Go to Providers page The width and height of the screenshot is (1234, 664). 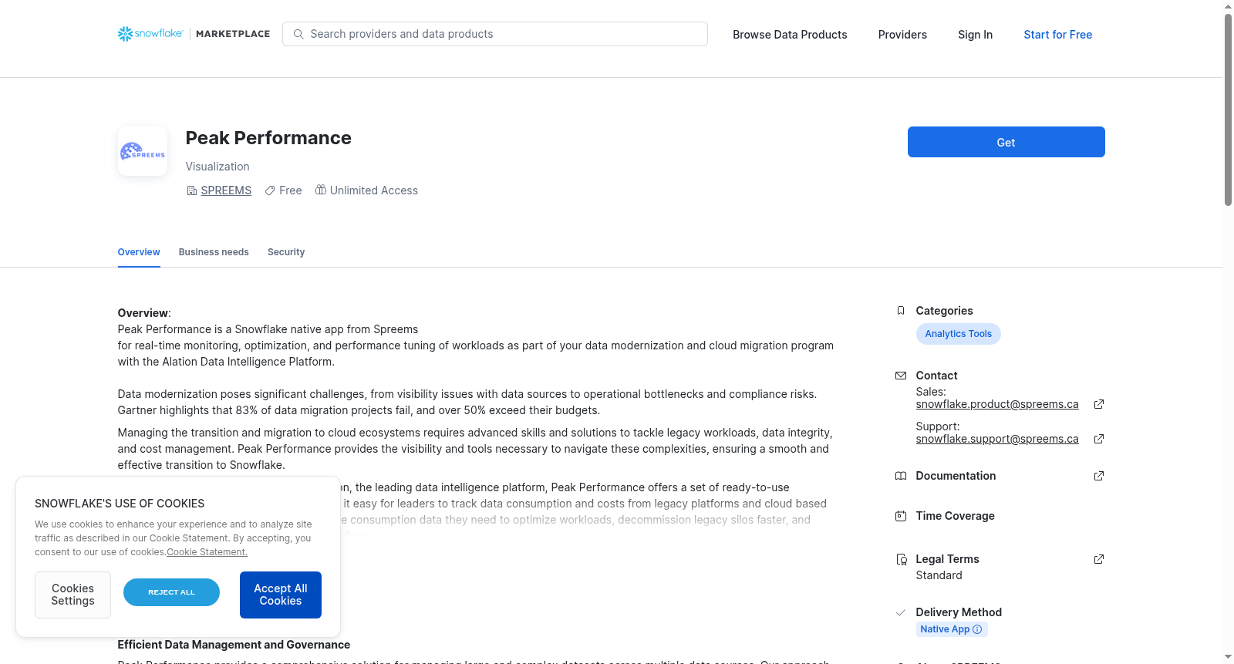[902, 35]
